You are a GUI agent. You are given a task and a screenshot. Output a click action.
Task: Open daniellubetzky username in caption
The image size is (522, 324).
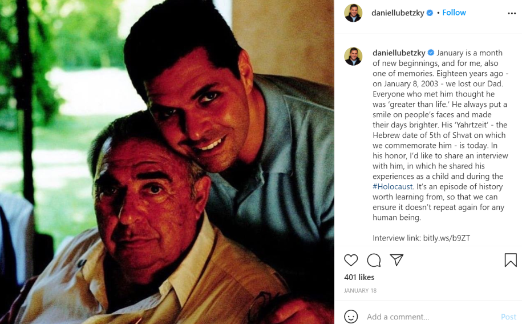click(x=399, y=53)
